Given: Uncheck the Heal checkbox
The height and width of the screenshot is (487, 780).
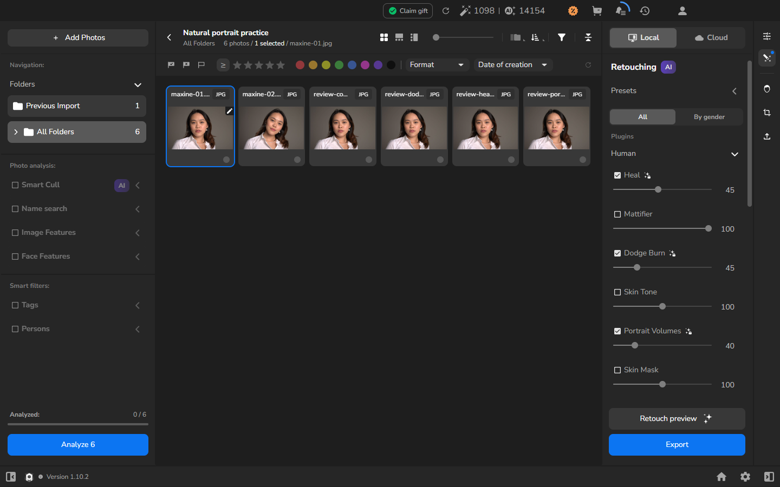Looking at the screenshot, I should [x=617, y=175].
